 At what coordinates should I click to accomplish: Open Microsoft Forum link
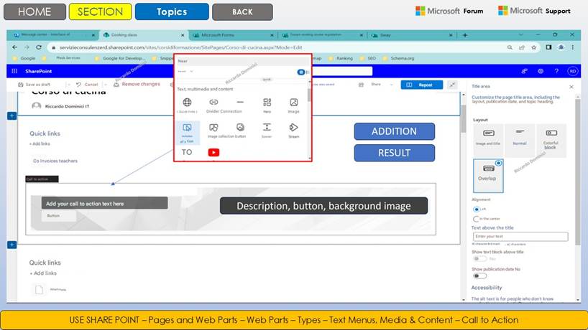point(449,11)
